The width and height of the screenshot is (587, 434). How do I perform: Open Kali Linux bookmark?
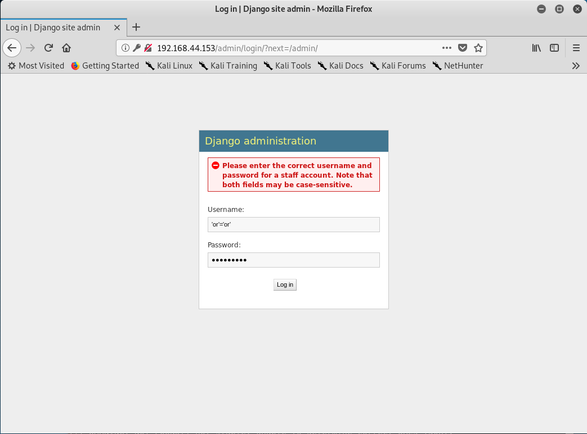169,66
